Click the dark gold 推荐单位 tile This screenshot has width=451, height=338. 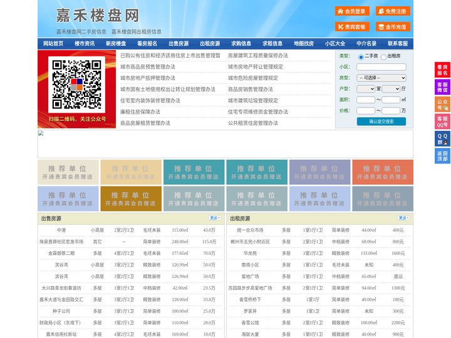(x=131, y=198)
